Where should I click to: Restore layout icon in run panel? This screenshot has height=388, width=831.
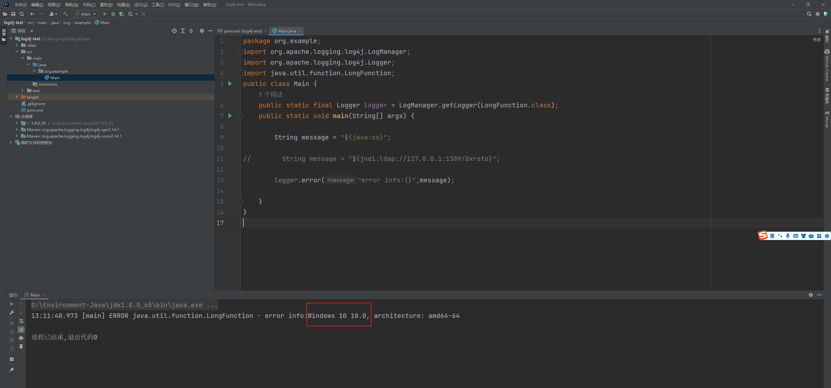[12, 359]
